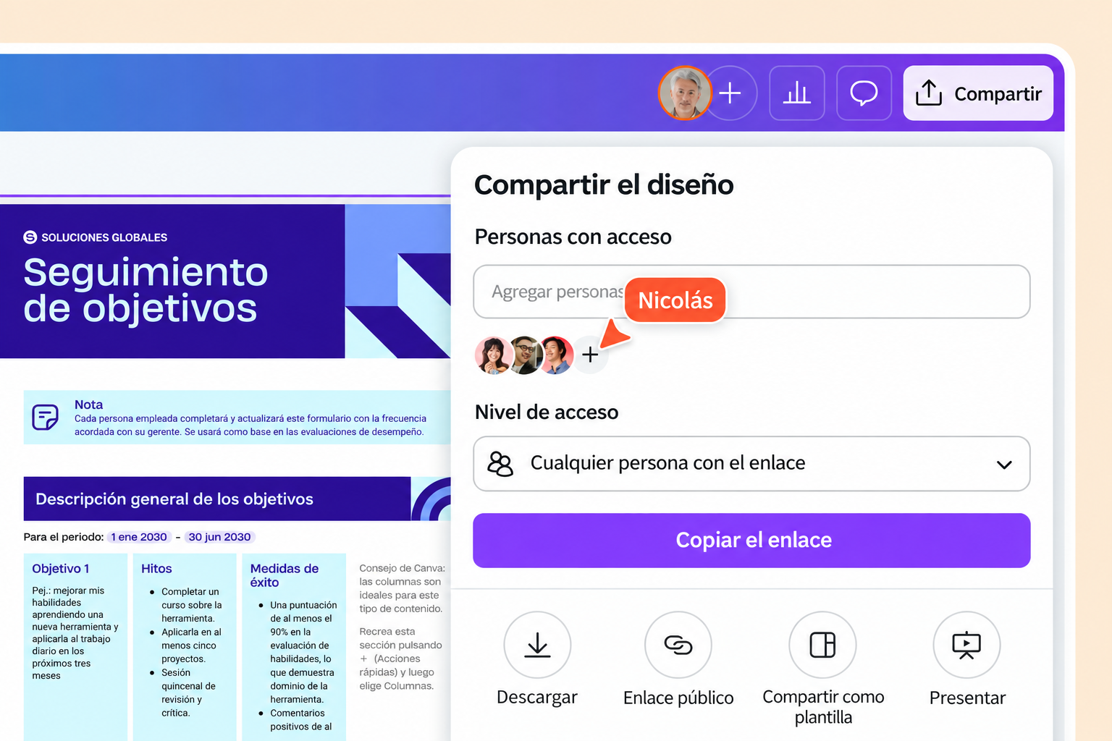The height and width of the screenshot is (741, 1112).
Task: Click the Personas con acceso label
Action: pos(573,237)
